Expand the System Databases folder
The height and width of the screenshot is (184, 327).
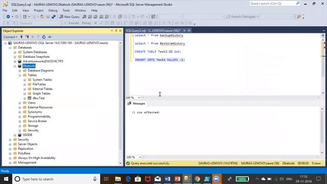(x=15, y=52)
